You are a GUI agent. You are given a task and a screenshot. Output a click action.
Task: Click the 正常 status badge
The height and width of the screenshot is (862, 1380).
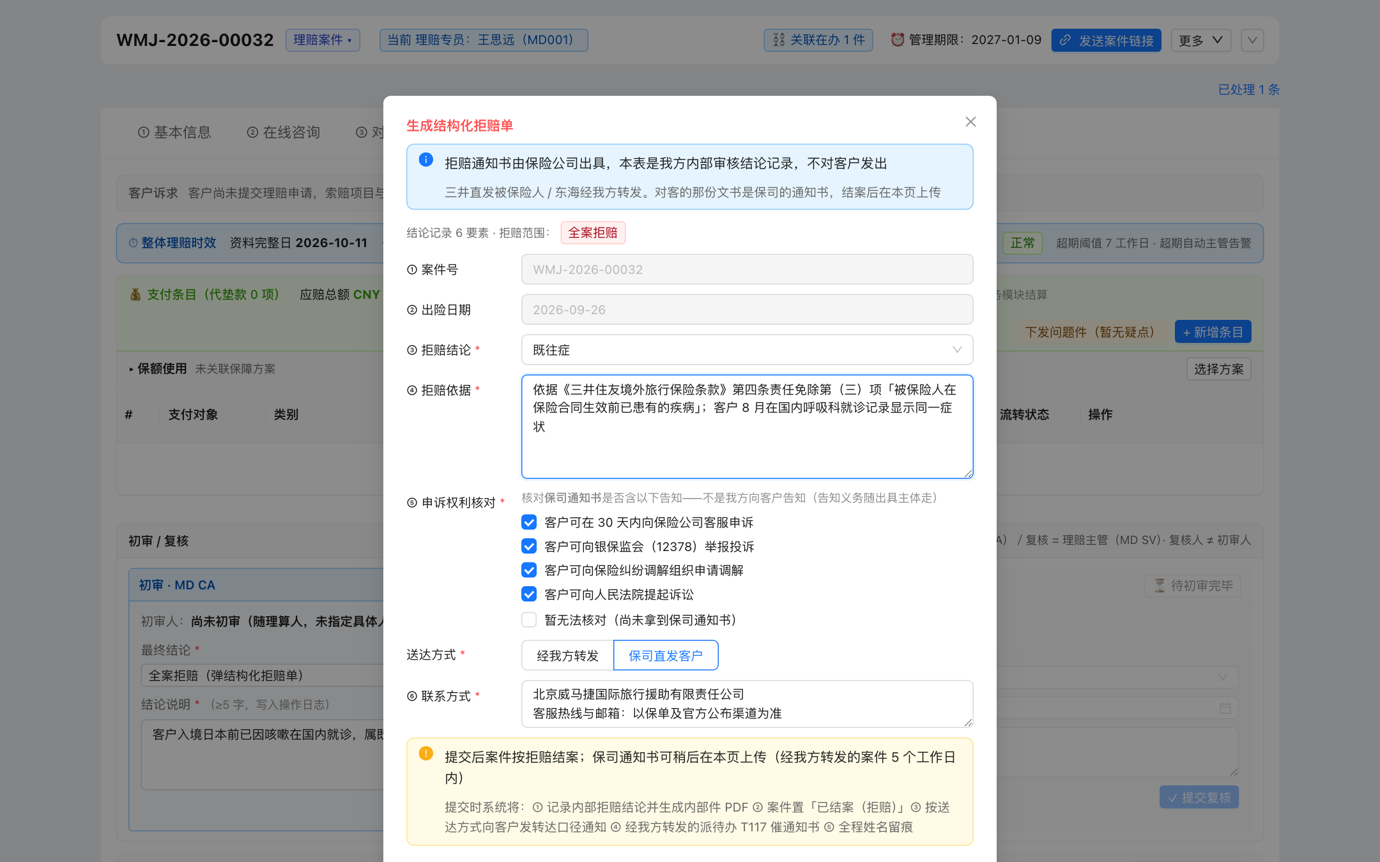pyautogui.click(x=1022, y=243)
